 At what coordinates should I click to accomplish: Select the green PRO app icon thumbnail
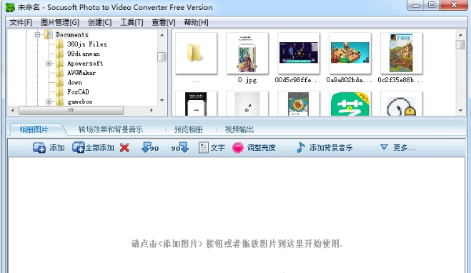(350, 104)
